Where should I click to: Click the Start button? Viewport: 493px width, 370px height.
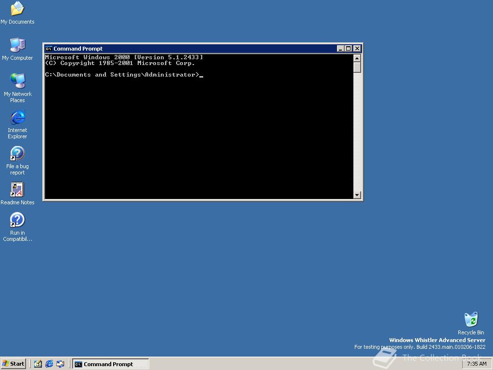[13, 364]
